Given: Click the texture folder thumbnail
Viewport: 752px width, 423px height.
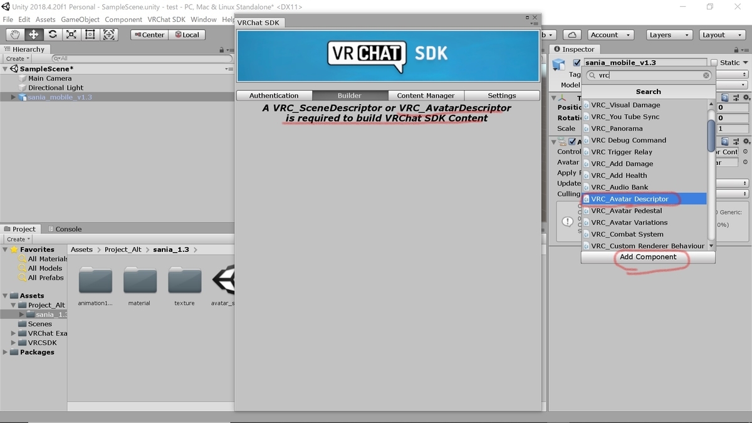Looking at the screenshot, I should tap(184, 281).
